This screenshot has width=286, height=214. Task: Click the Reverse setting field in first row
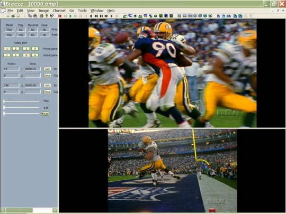coord(33,30)
